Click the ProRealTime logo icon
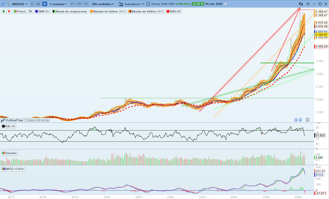Viewport: 329px width, 199px height. tap(3, 120)
